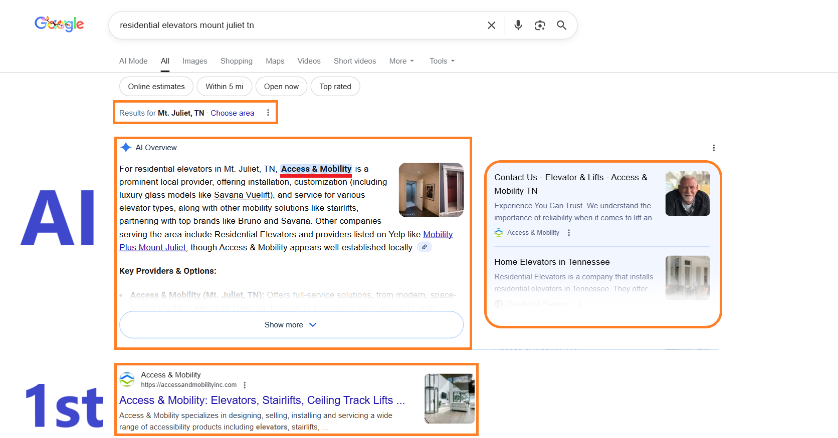Apply the Open now filter chip
Image resolution: width=838 pixels, height=438 pixels.
pos(281,87)
